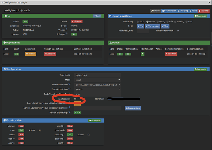This screenshot has width=212, height=150.
Task: Click the Non badge for cron10
Action: [21, 139]
